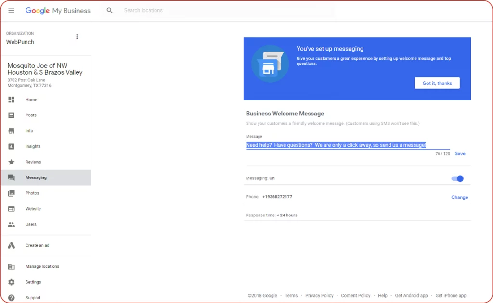The height and width of the screenshot is (303, 493).
Task: Dismiss banner with Got it, thanks
Action: [x=437, y=83]
